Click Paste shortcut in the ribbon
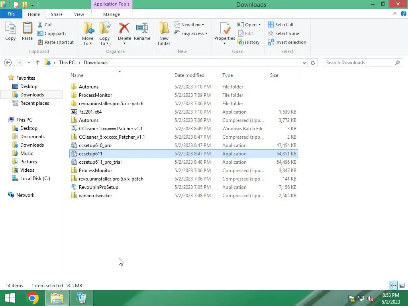The image size is (408, 306). coord(56,42)
